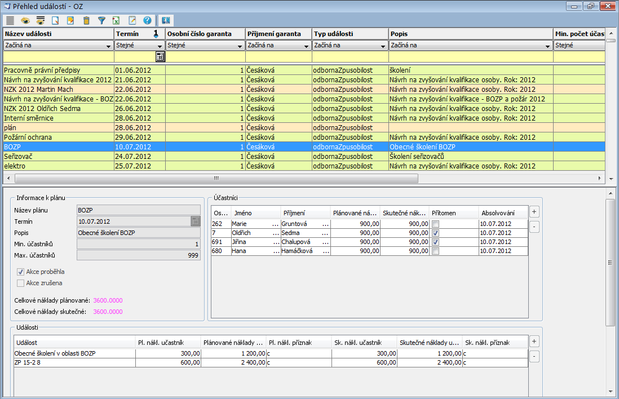Select the 'Požární ochrana' row
The height and width of the screenshot is (399, 619).
pos(56,137)
